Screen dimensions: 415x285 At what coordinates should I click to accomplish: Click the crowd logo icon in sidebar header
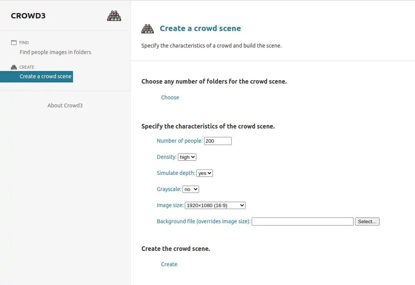(114, 16)
